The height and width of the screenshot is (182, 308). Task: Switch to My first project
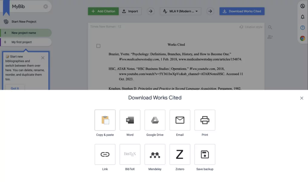click(x=26, y=42)
